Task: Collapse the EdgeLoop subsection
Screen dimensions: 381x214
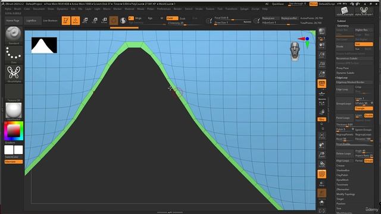Action: [x=342, y=78]
